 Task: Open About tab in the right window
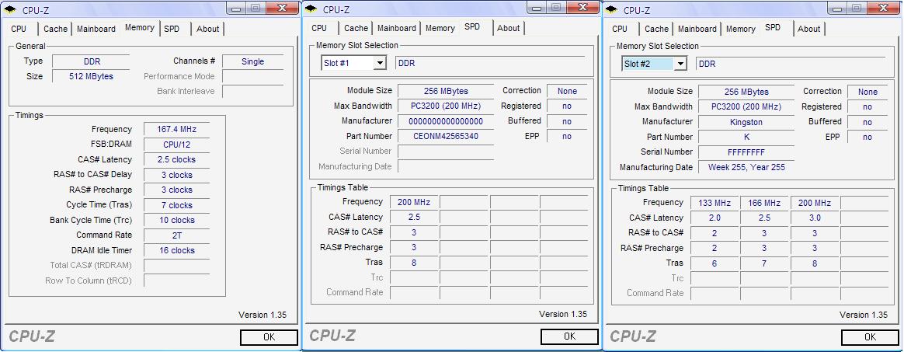pos(809,29)
